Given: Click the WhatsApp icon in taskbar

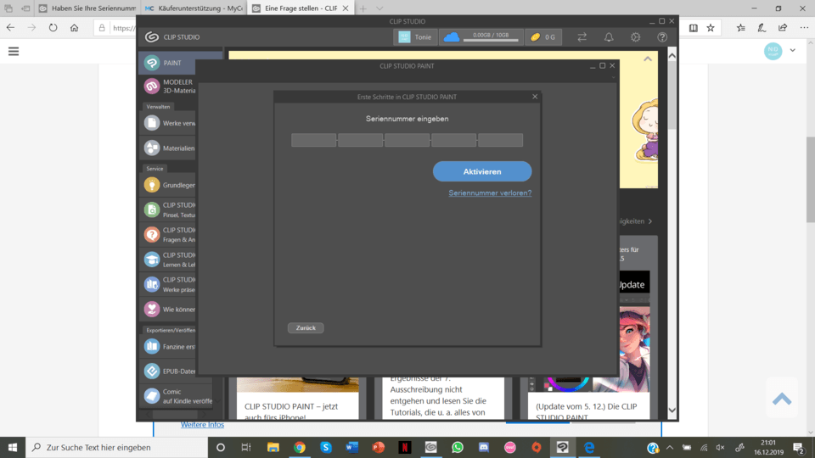Looking at the screenshot, I should tap(458, 447).
